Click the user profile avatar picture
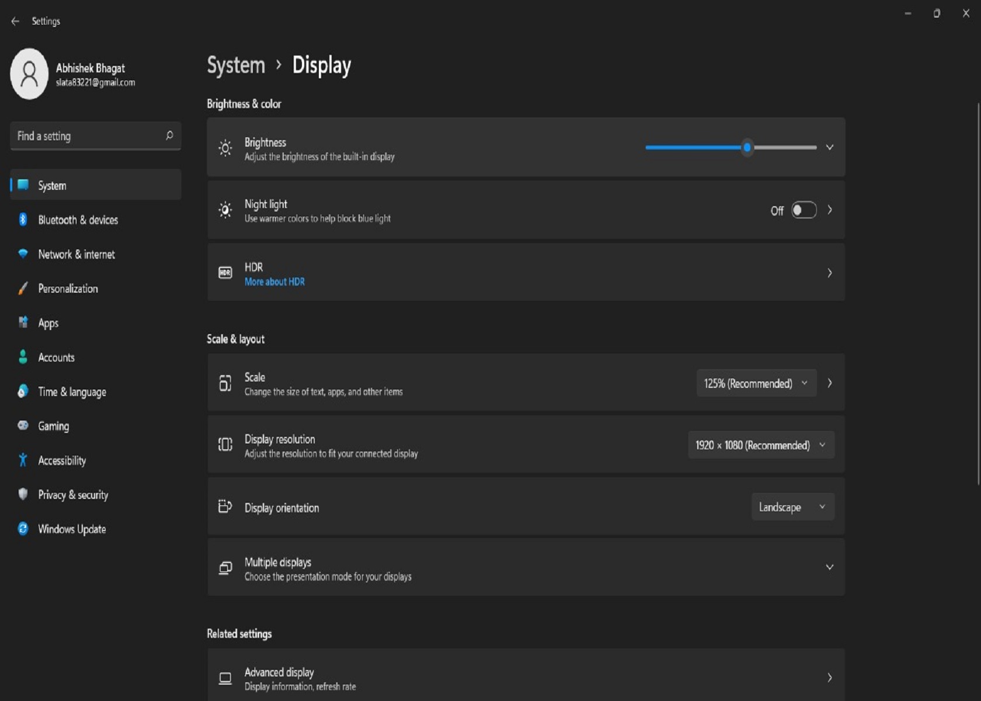The height and width of the screenshot is (701, 981). [x=29, y=74]
